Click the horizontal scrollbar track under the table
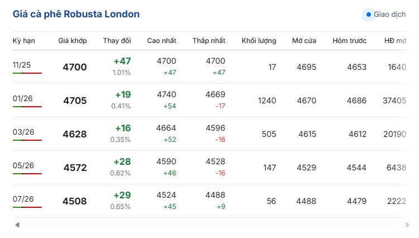Screen dimensions: 419x238 point(212,225)
